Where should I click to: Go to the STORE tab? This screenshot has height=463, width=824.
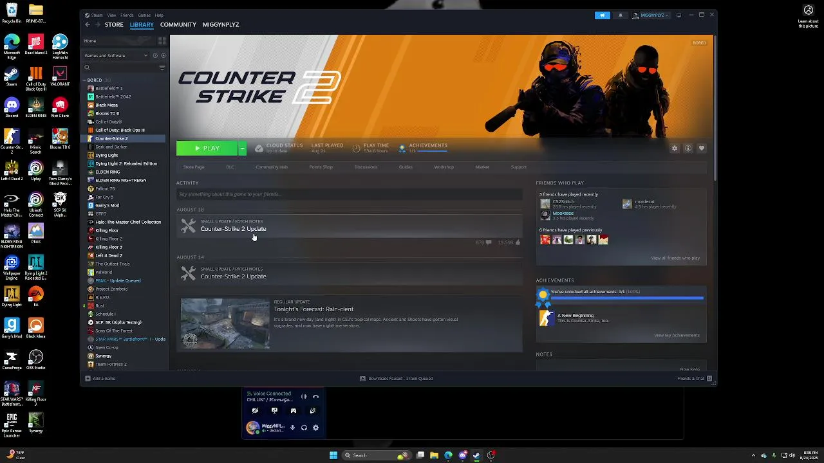(114, 24)
